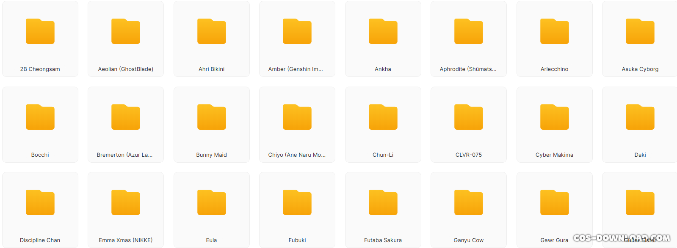Select the Bunny Maid folder icon
The image size is (677, 248).
coord(212,117)
